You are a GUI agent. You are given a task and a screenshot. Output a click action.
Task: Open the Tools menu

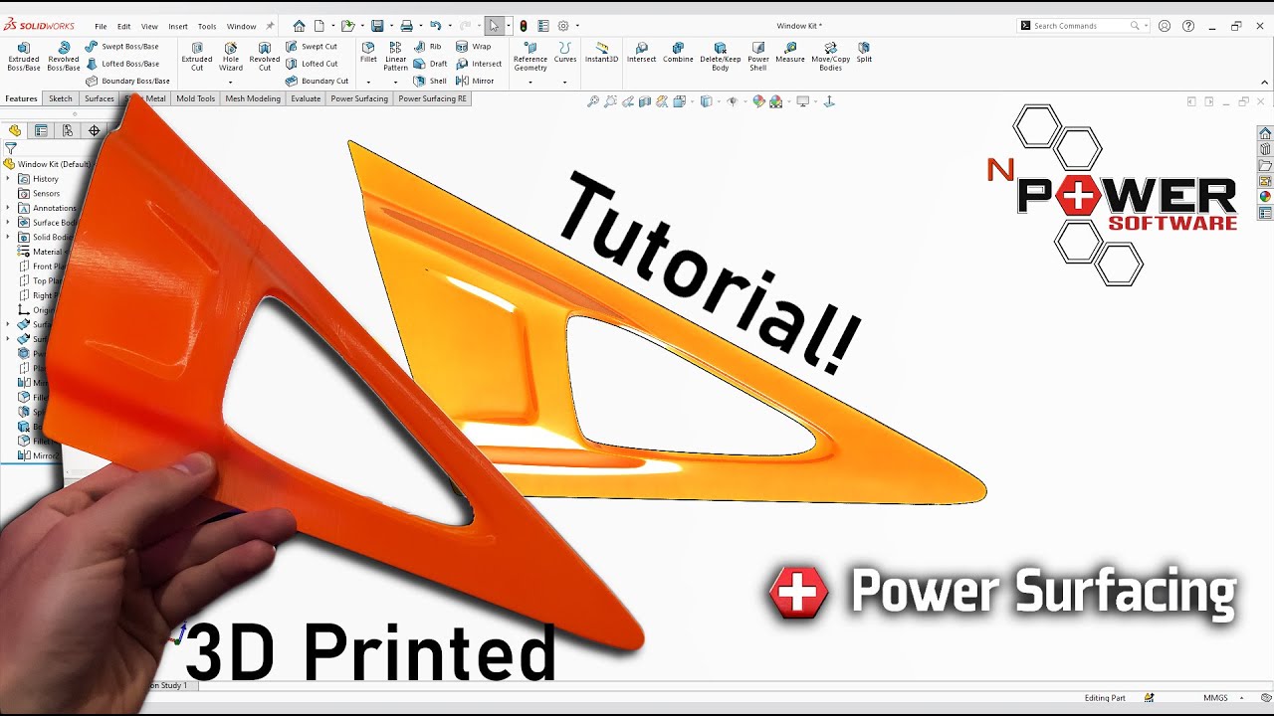click(207, 27)
